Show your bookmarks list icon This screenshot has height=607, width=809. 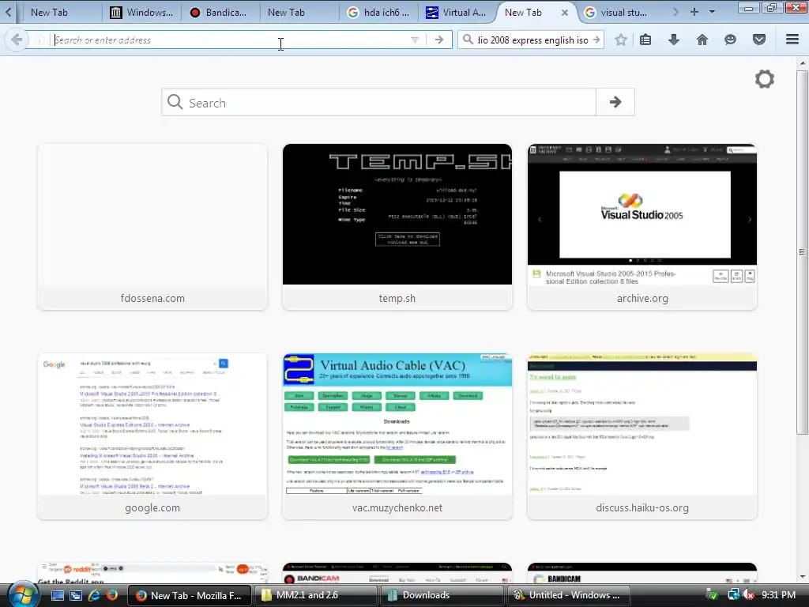coord(645,40)
